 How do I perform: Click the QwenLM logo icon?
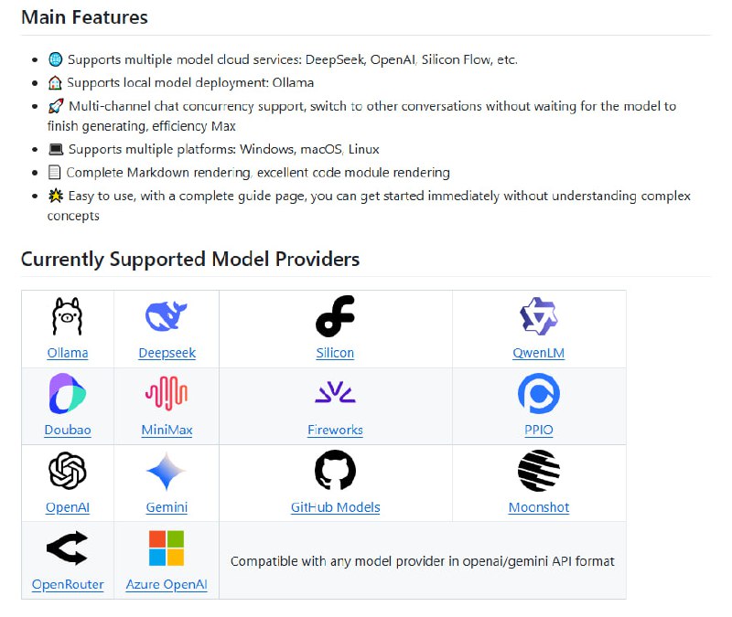pos(538,317)
